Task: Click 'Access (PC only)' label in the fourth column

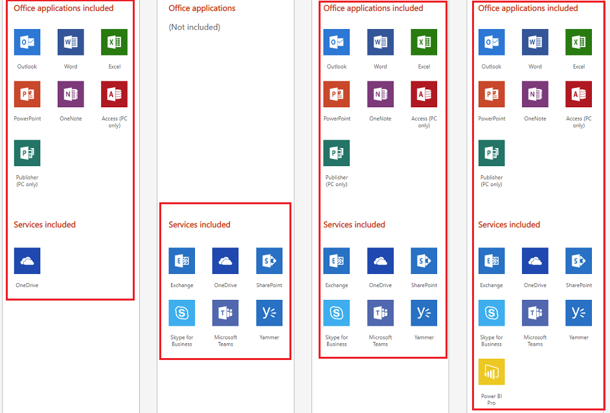Action: pyautogui.click(x=578, y=122)
